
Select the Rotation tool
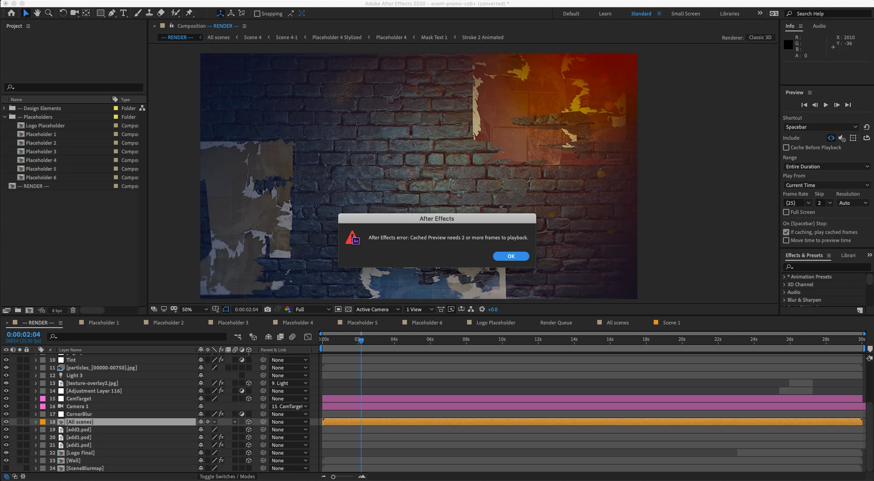[63, 13]
